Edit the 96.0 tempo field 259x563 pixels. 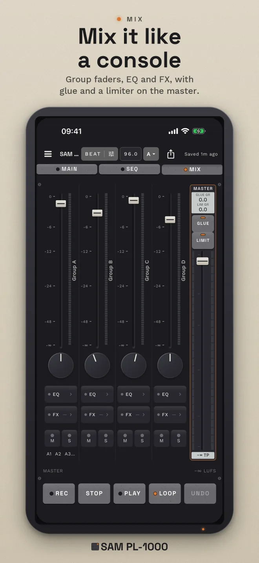(131, 154)
